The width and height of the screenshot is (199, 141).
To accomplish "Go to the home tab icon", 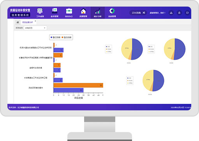I will coord(18,22).
